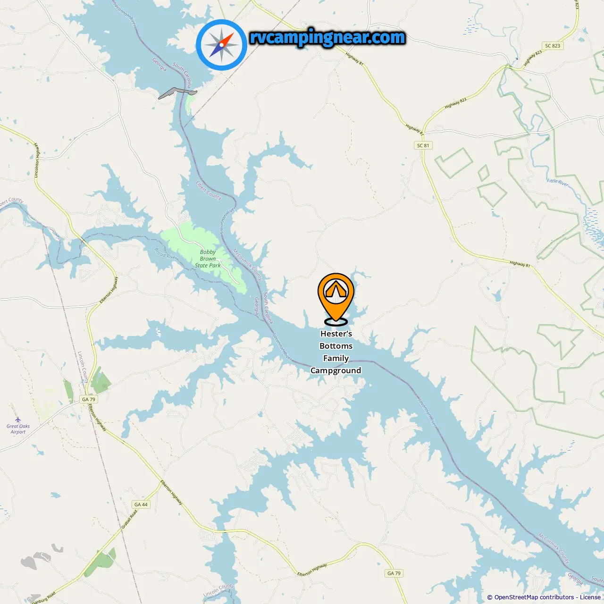Select Hester's Bottoms Family Campground label
Image resolution: width=604 pixels, height=604 pixels.
click(336, 352)
